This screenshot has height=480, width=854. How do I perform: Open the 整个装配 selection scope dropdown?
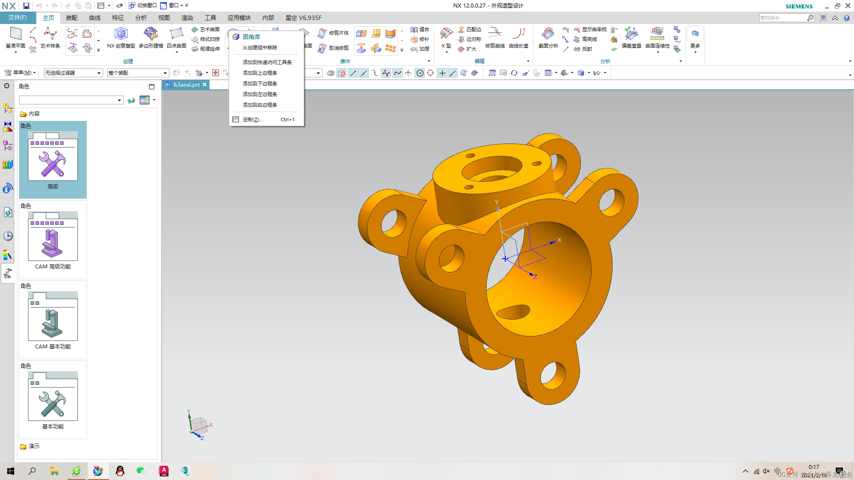[x=138, y=73]
